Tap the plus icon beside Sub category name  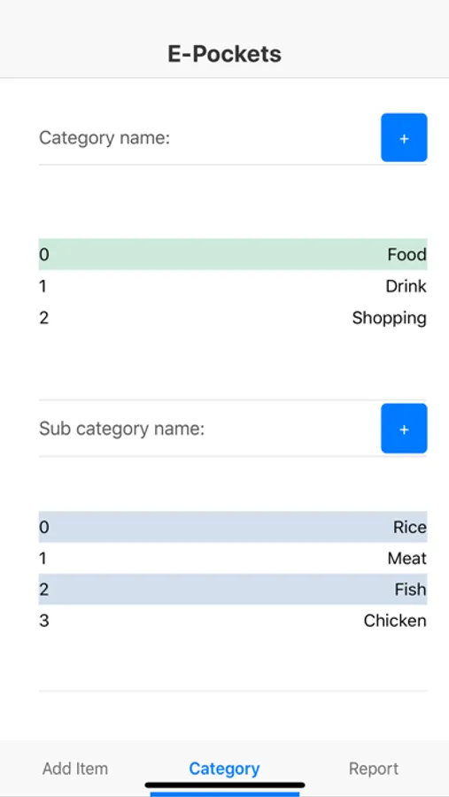404,429
